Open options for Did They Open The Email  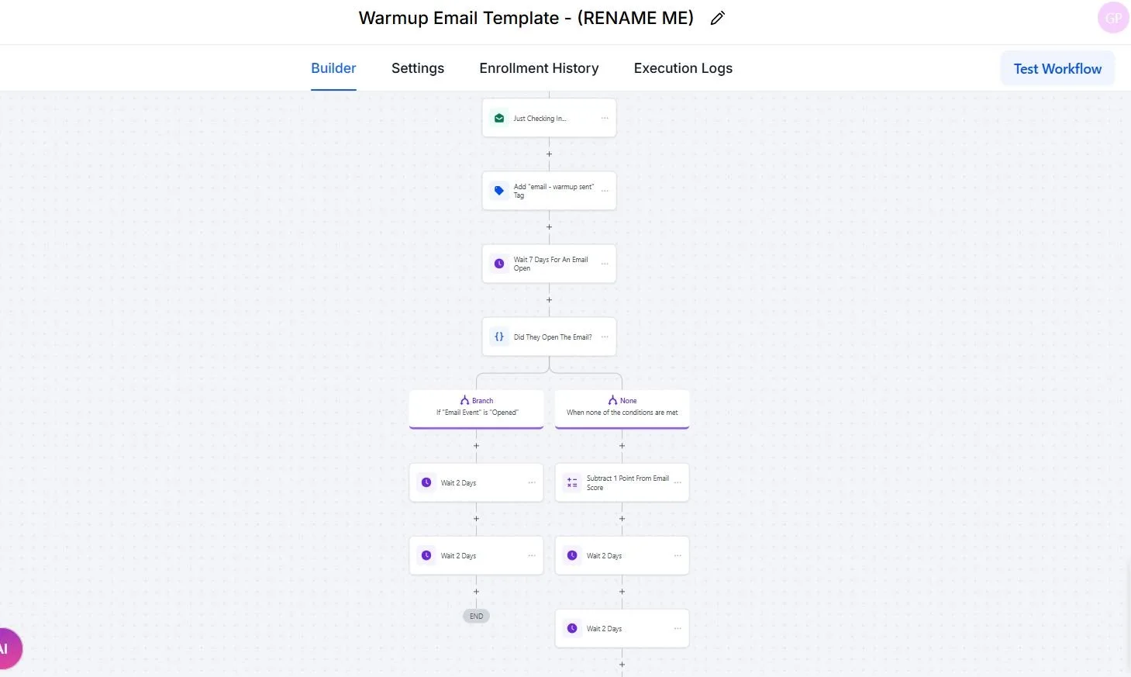605,337
